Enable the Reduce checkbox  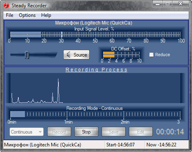(151, 55)
